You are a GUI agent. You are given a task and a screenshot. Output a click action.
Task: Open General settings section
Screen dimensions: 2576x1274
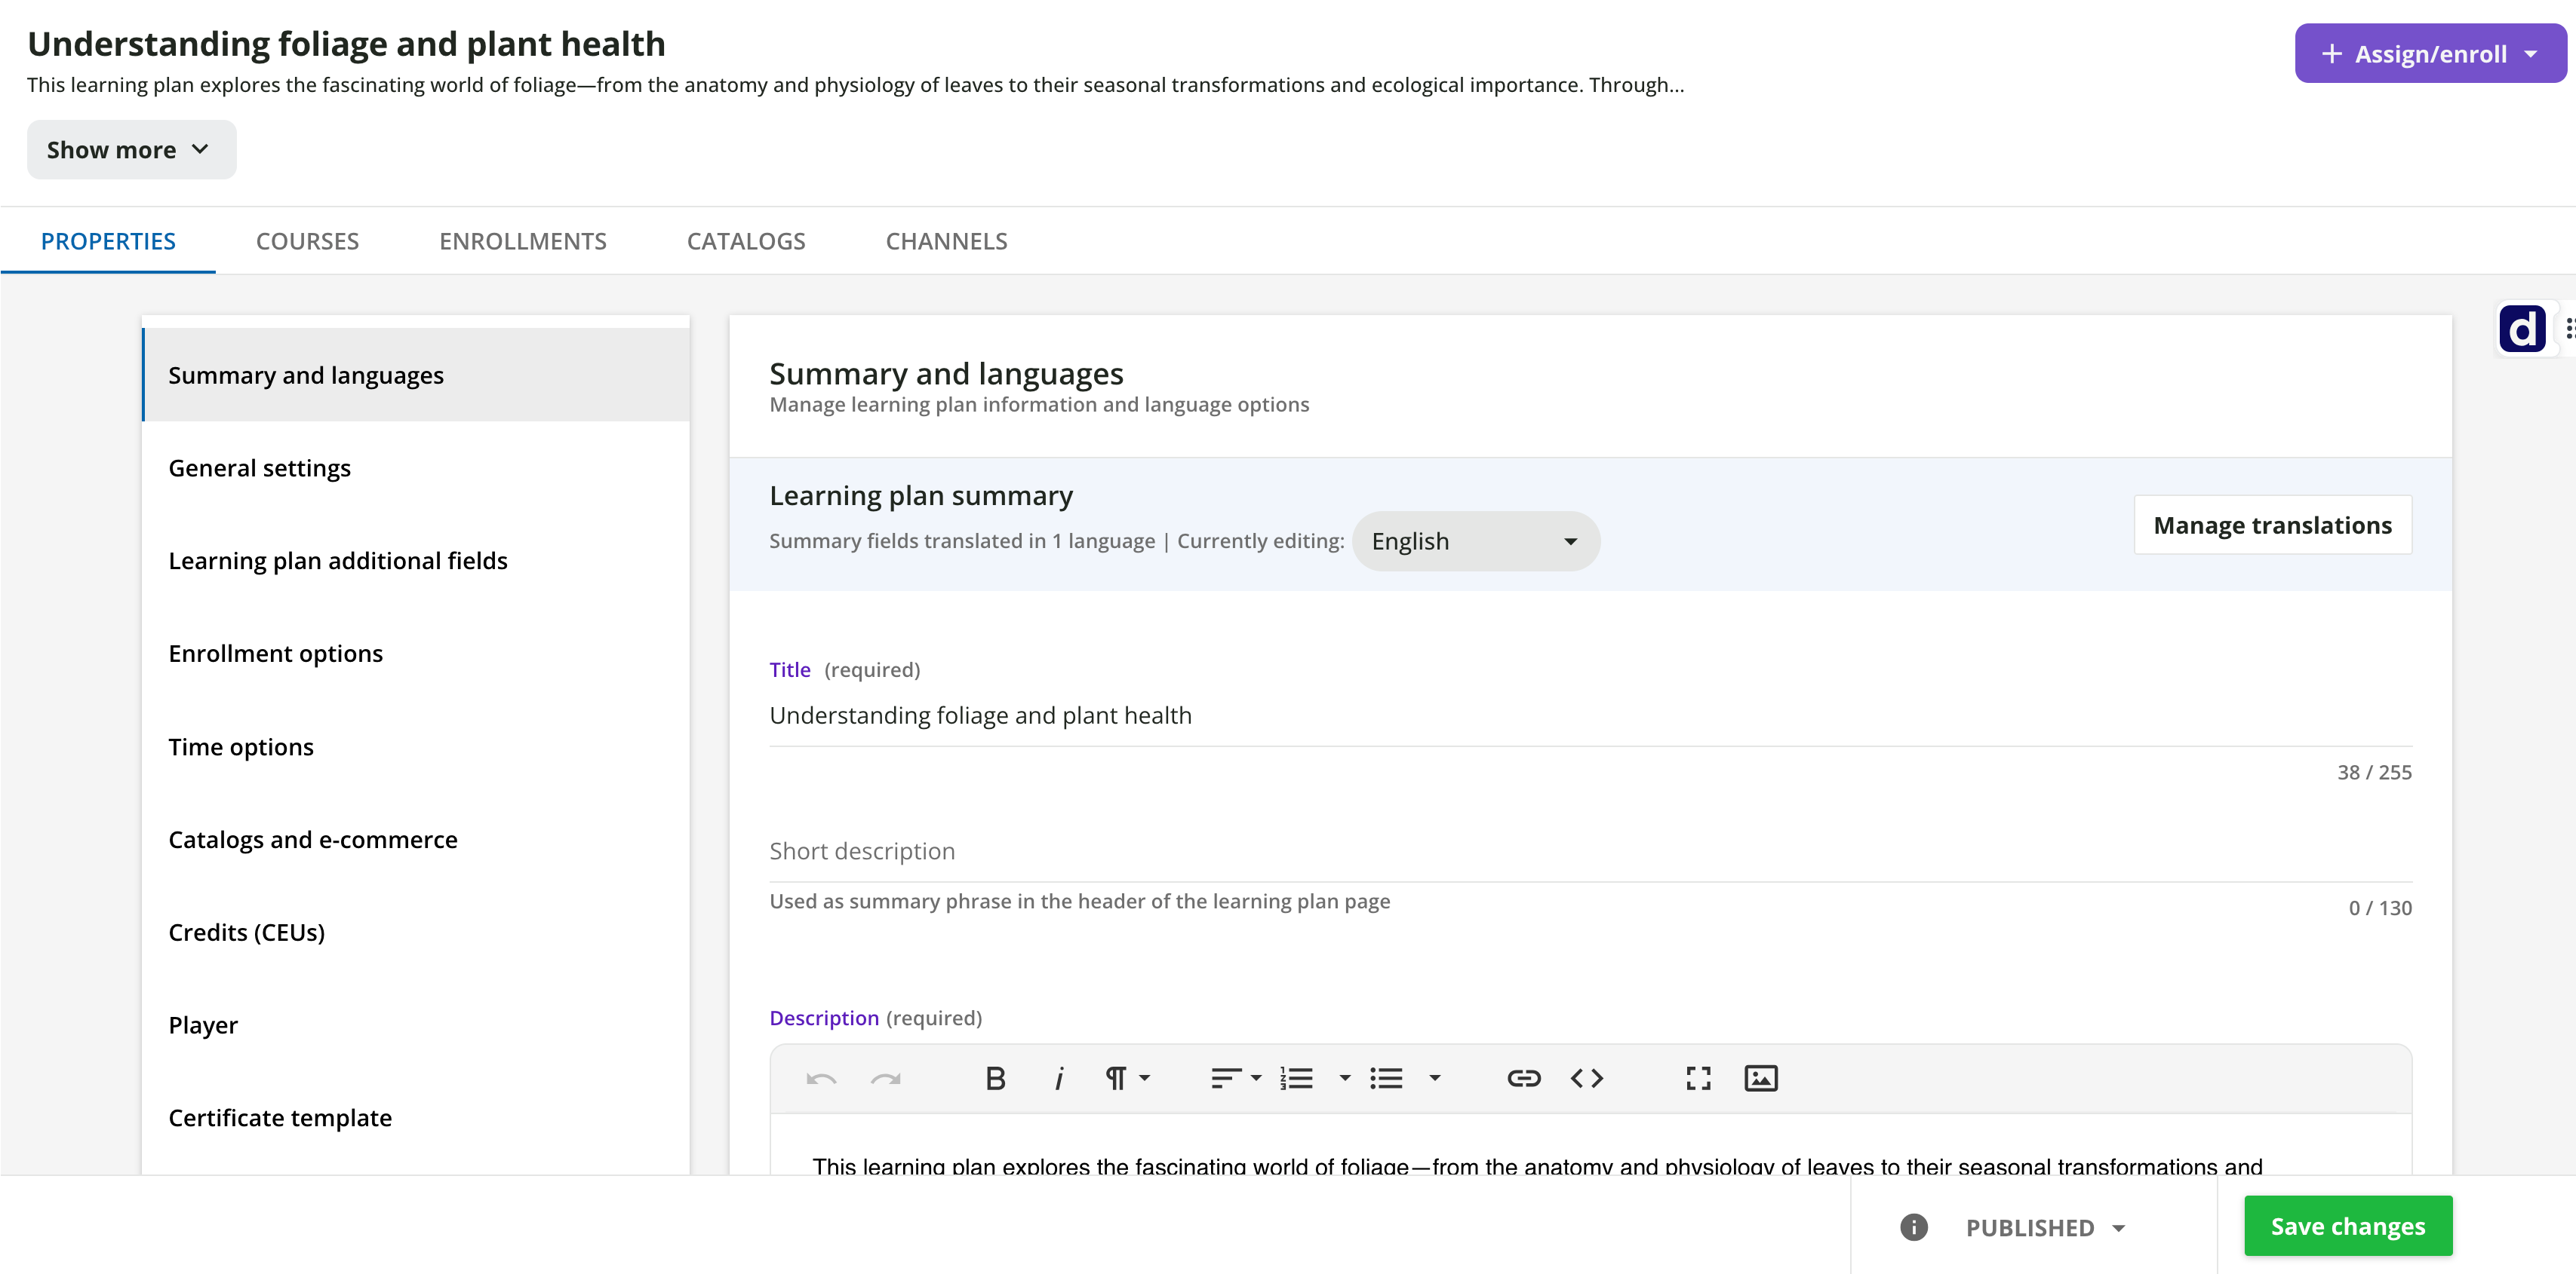416,467
